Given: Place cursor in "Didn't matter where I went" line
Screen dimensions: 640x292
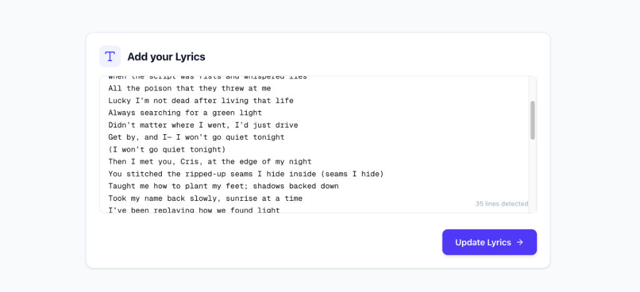Looking at the screenshot, I should pos(203,125).
